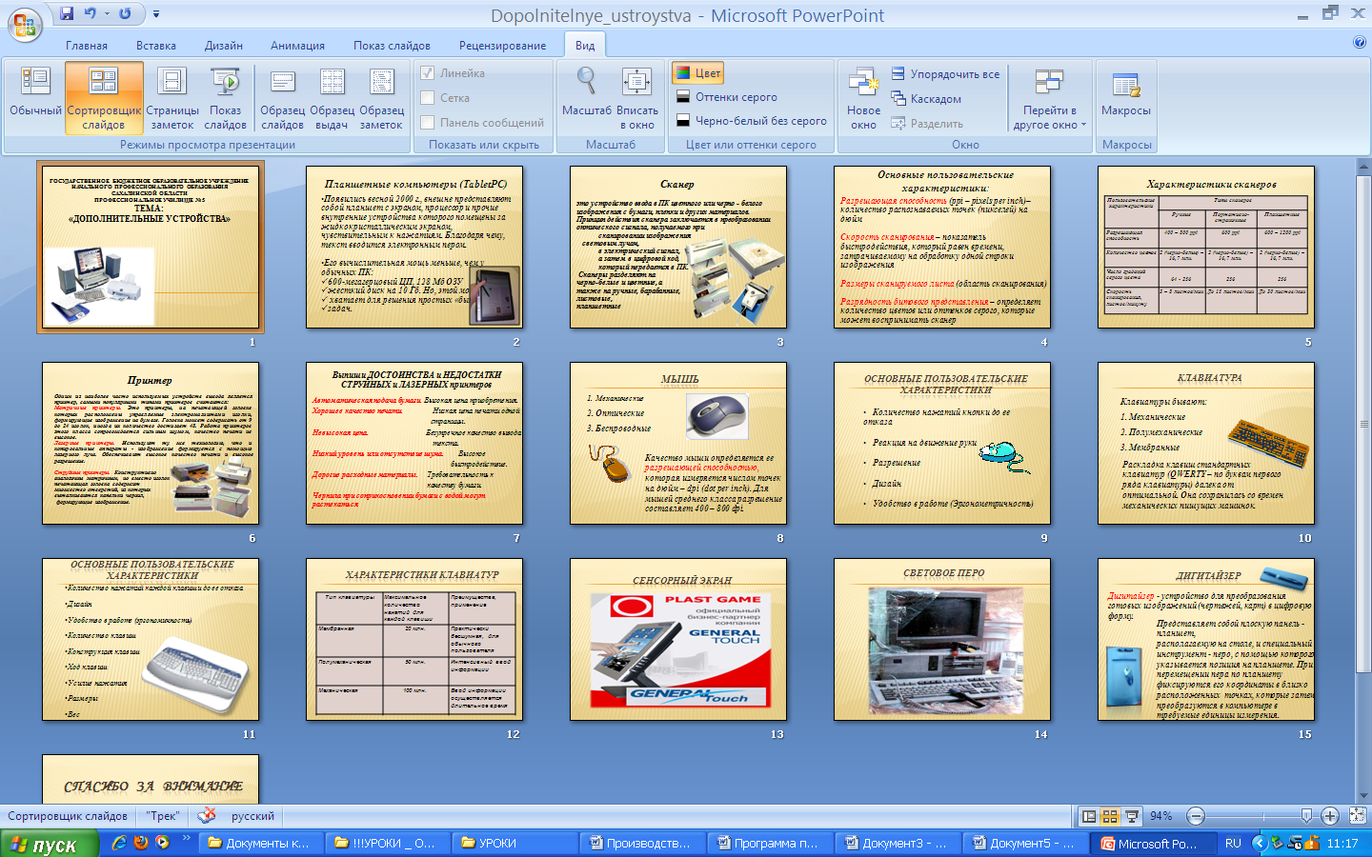Viewport: 1372px width, 857px height.
Task: Open УРОКИ taskbar folder
Action: pyautogui.click(x=513, y=843)
